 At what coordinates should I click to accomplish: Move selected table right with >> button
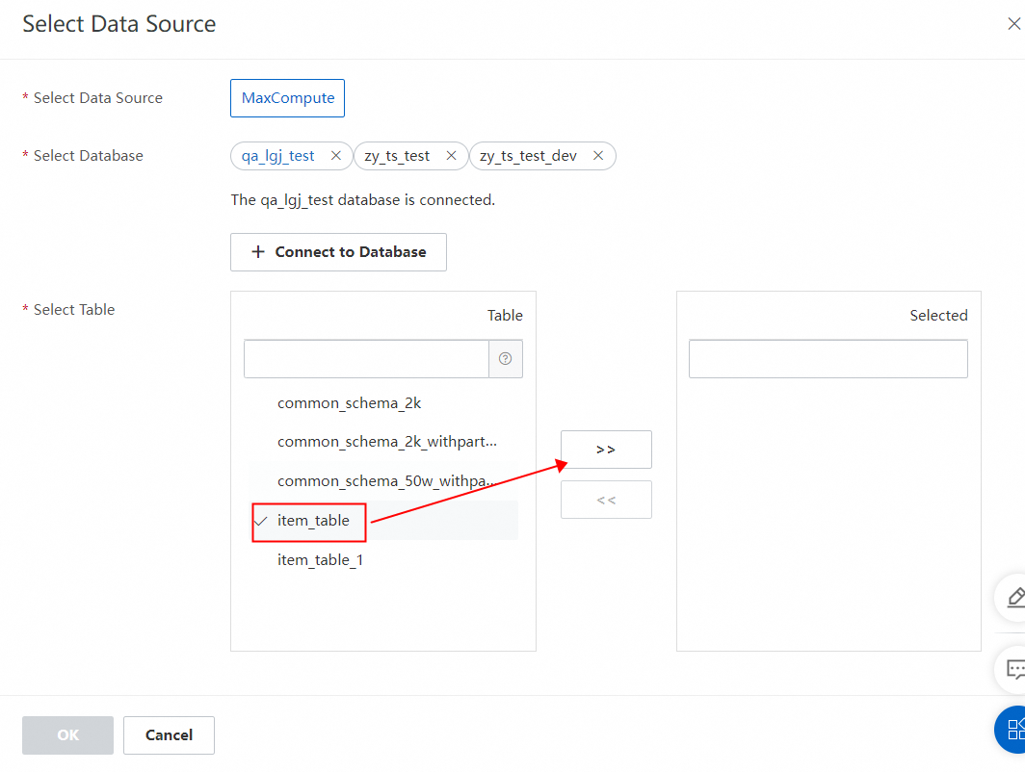(x=606, y=450)
